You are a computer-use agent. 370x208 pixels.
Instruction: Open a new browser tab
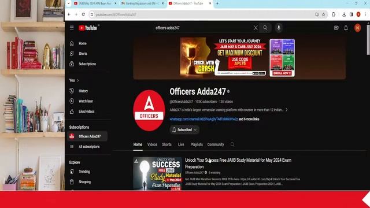pos(217,3)
